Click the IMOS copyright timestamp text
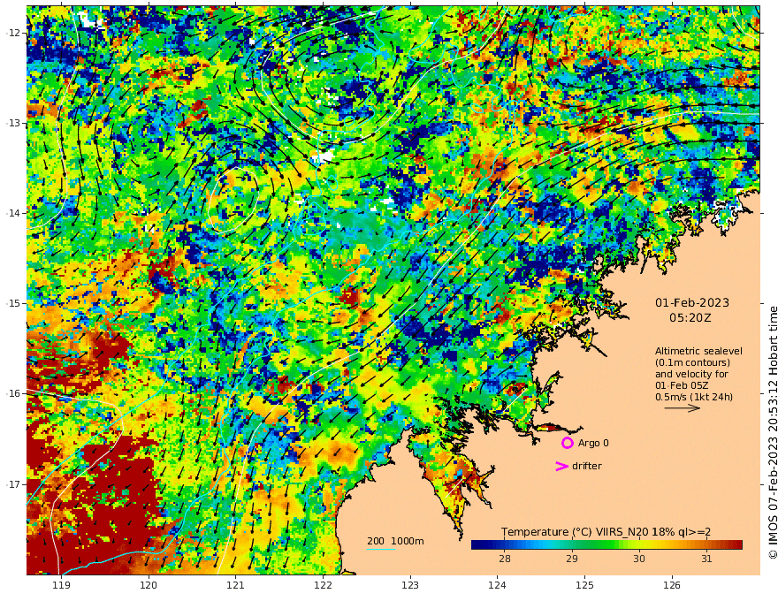The width and height of the screenshot is (778, 601). [773, 432]
